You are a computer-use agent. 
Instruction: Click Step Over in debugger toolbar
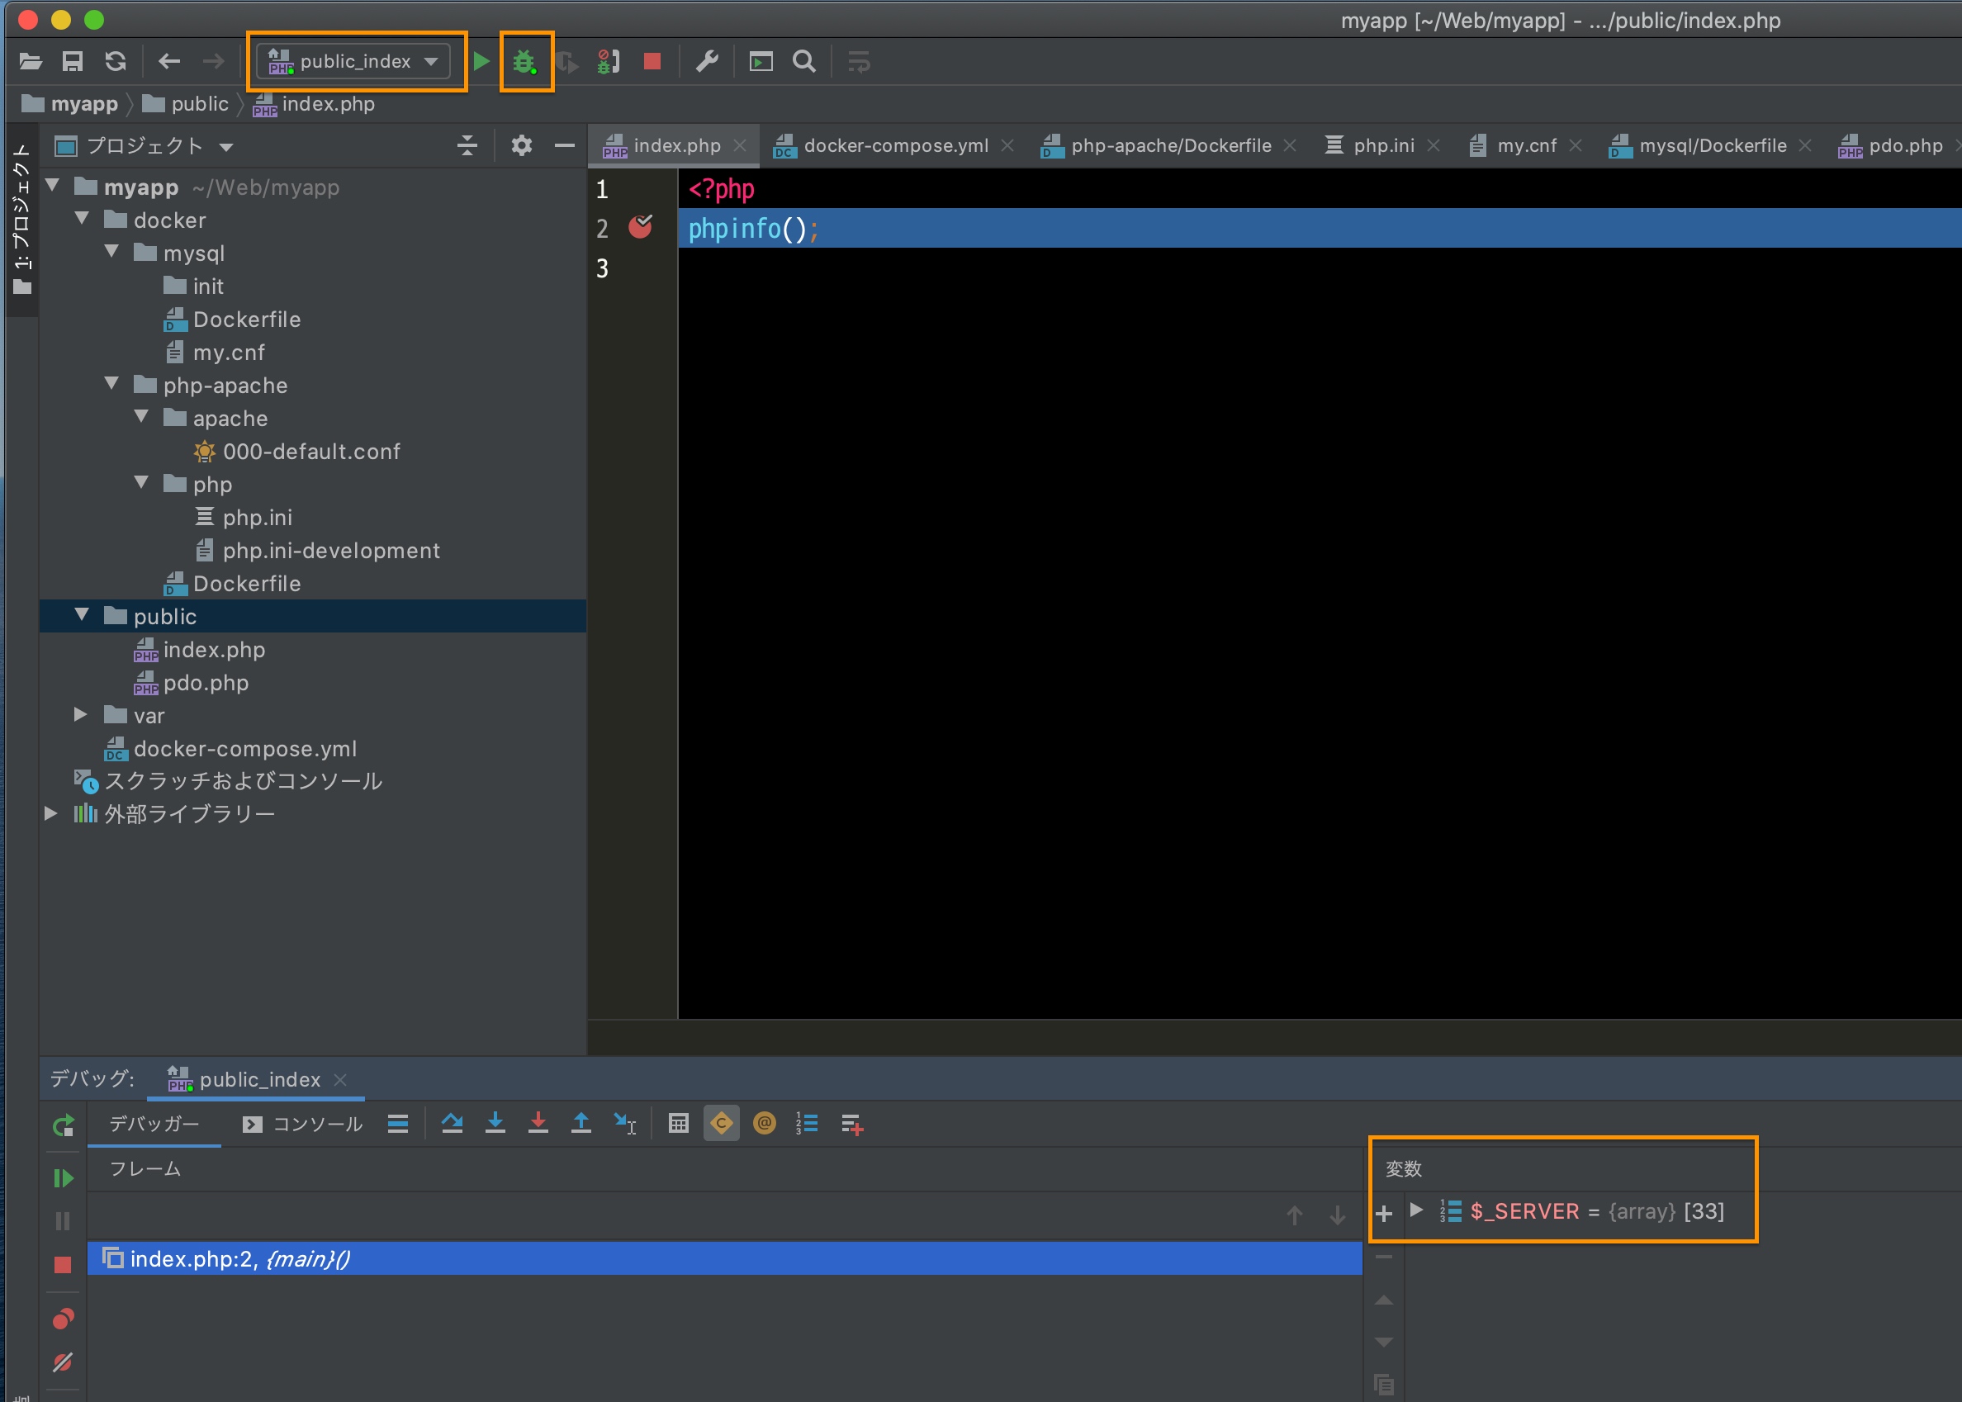click(453, 1123)
